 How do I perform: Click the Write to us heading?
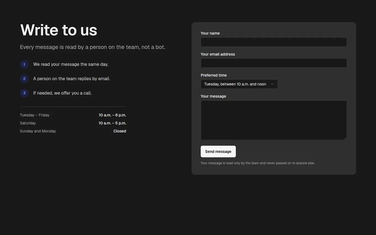pyautogui.click(x=59, y=30)
